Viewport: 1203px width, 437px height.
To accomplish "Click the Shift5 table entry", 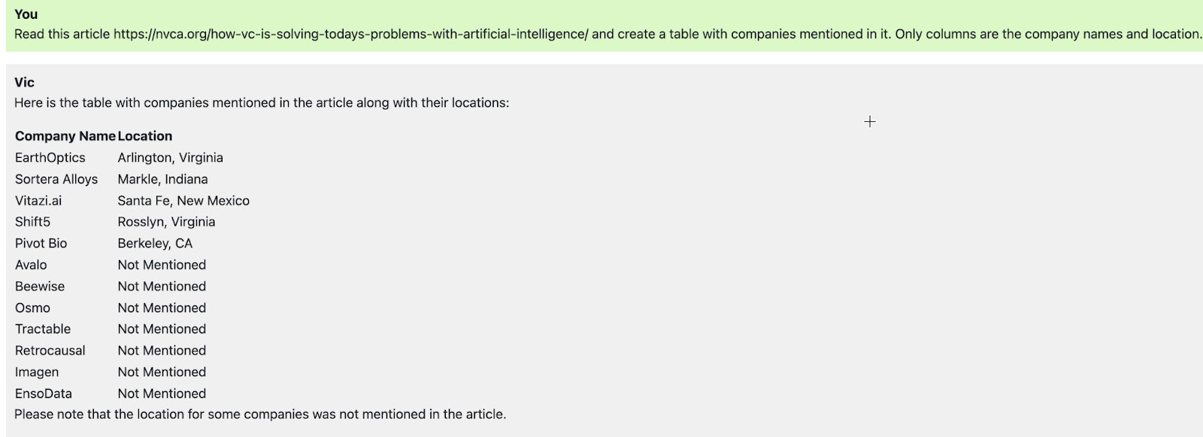I will coord(32,222).
